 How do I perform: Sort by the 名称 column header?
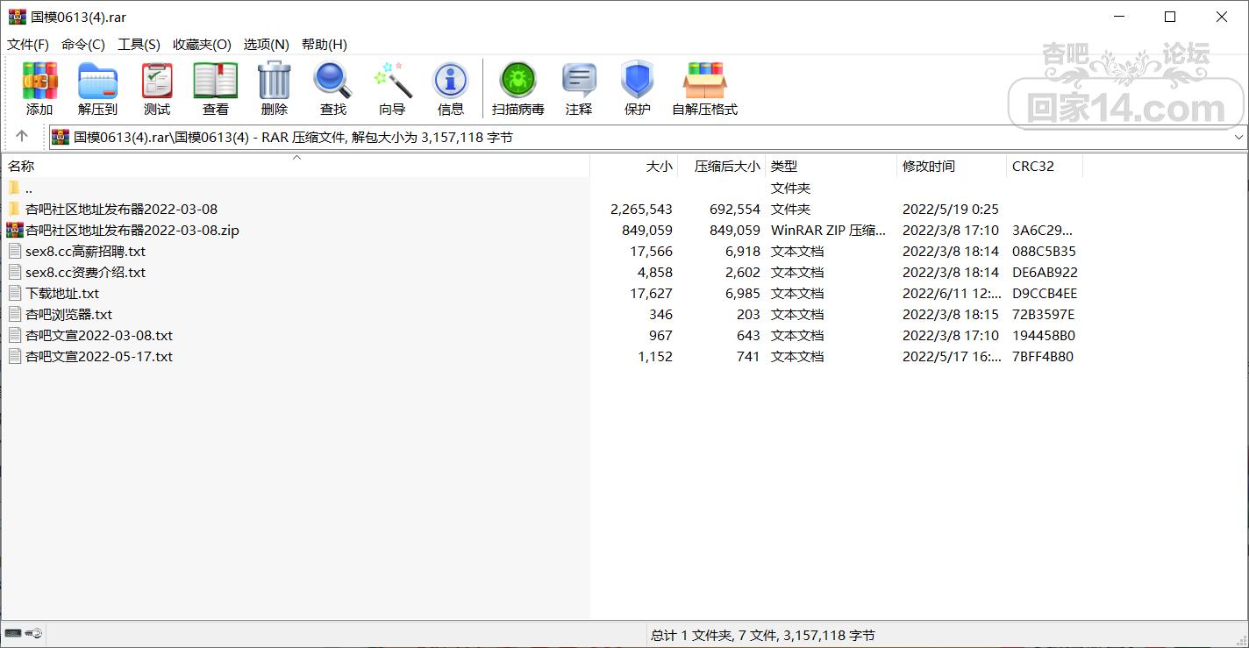coord(296,166)
